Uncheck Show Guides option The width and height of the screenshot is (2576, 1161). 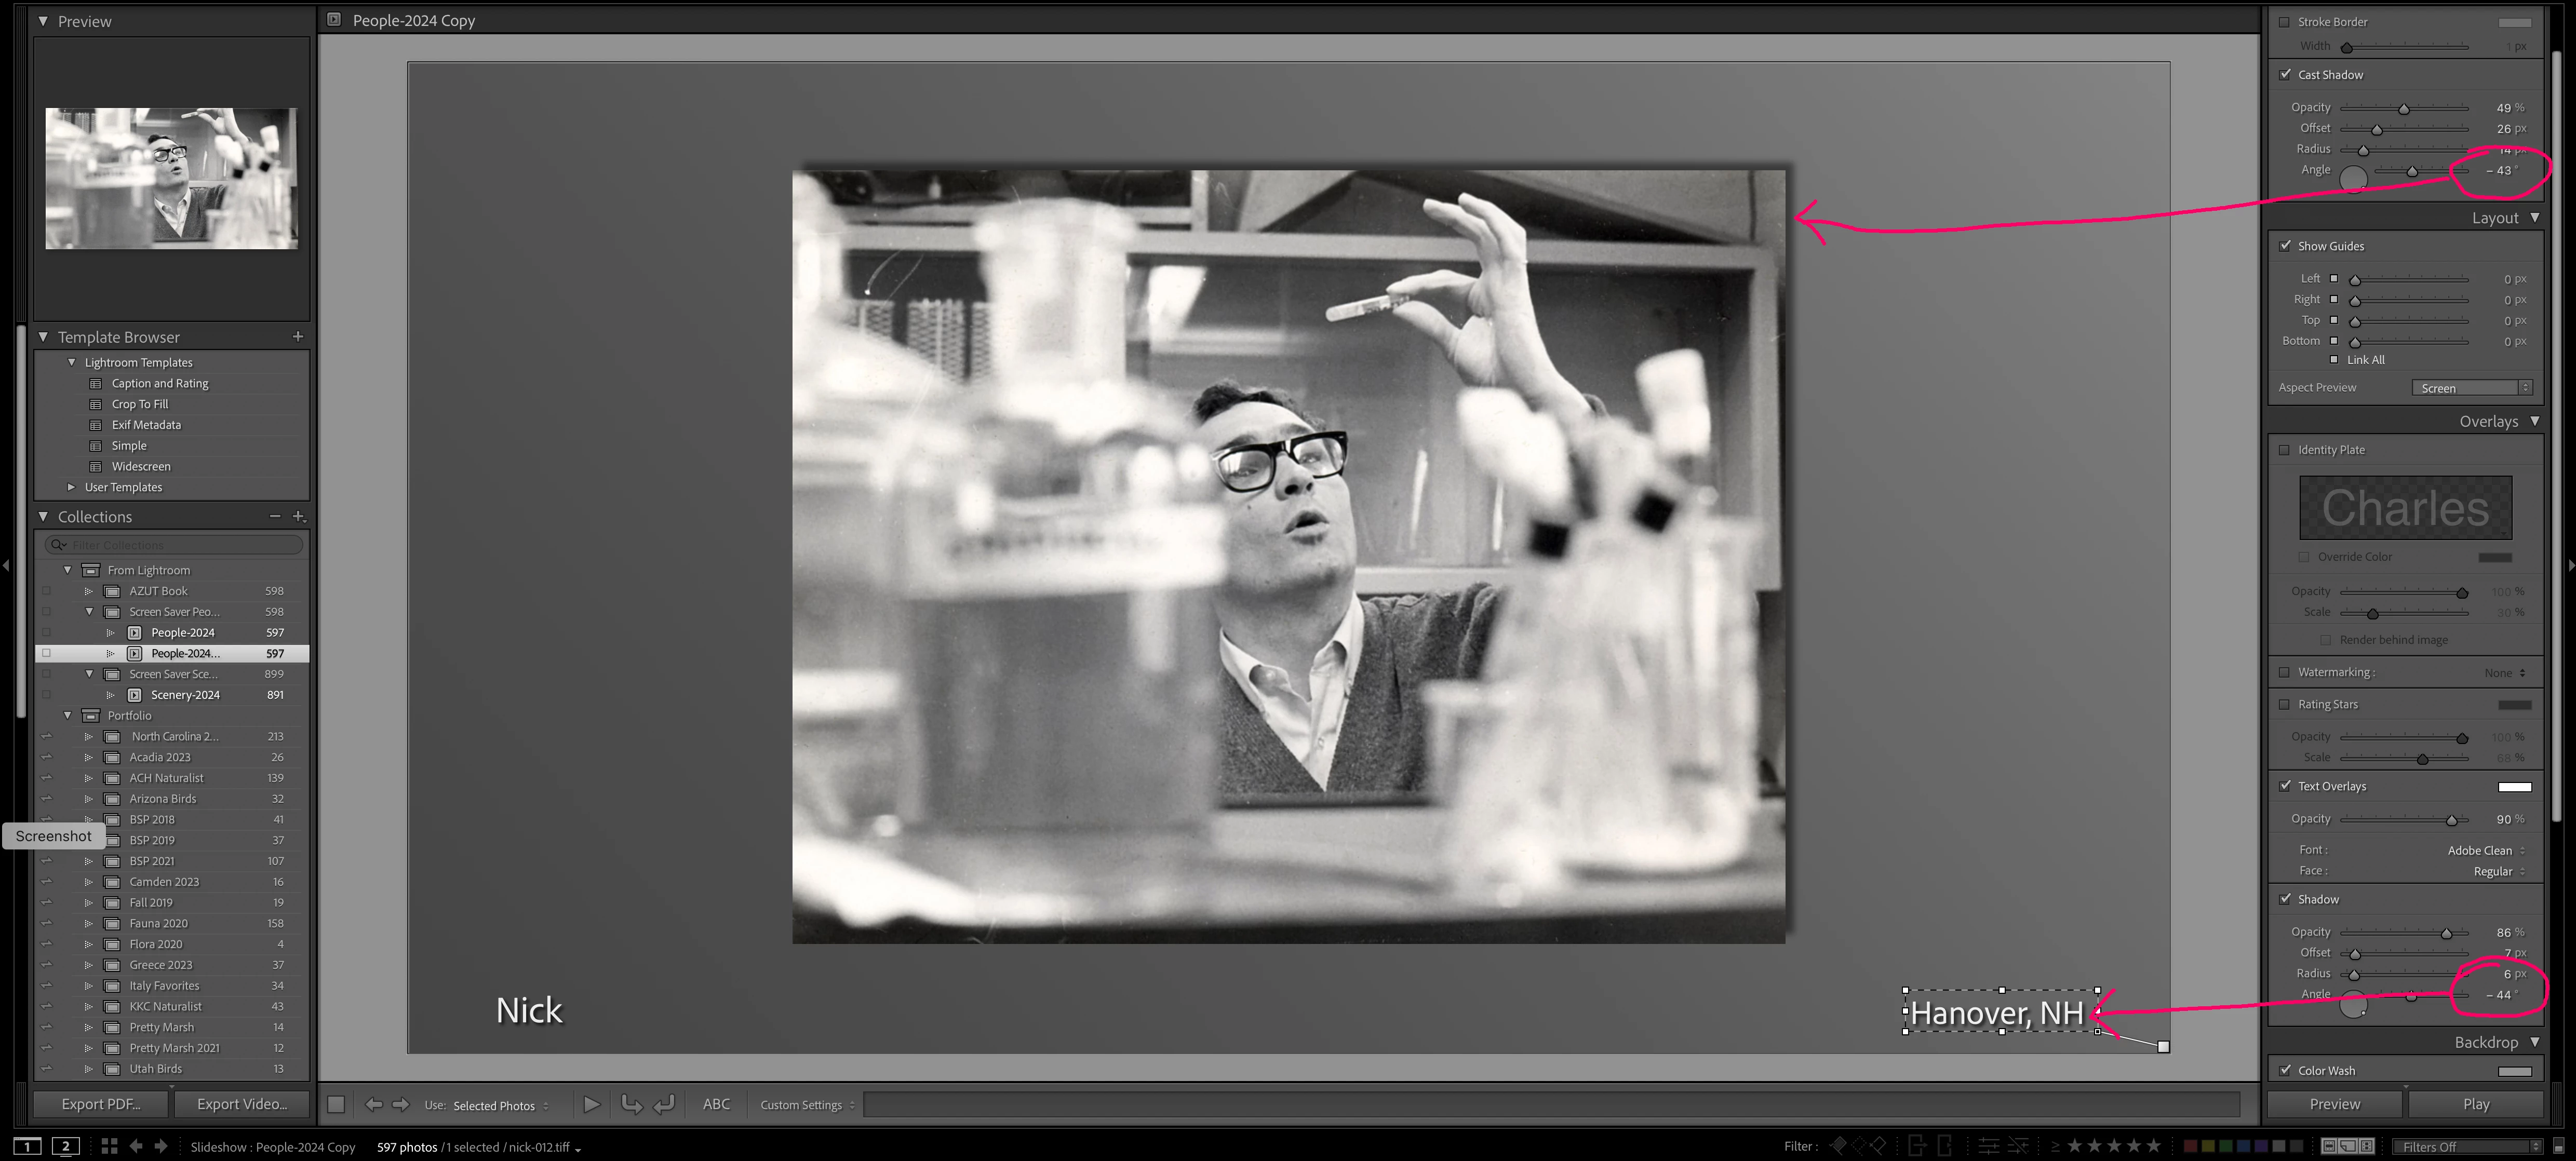pos(2285,246)
